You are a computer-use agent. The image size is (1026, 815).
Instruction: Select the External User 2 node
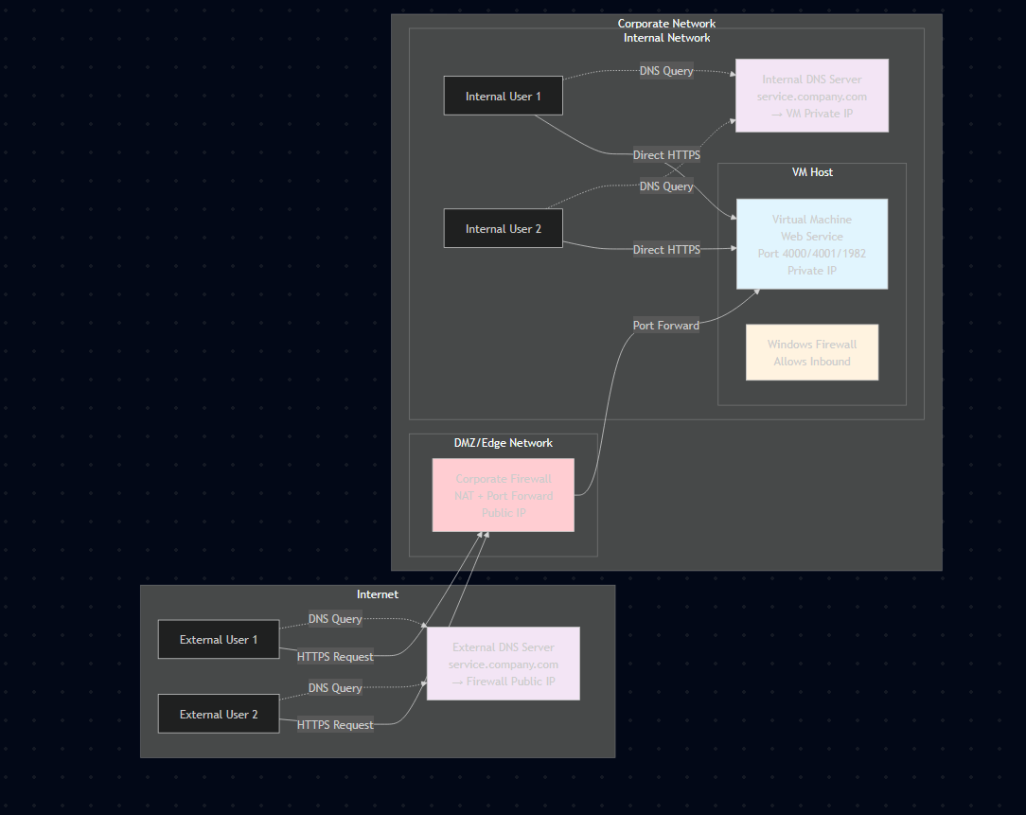(219, 714)
